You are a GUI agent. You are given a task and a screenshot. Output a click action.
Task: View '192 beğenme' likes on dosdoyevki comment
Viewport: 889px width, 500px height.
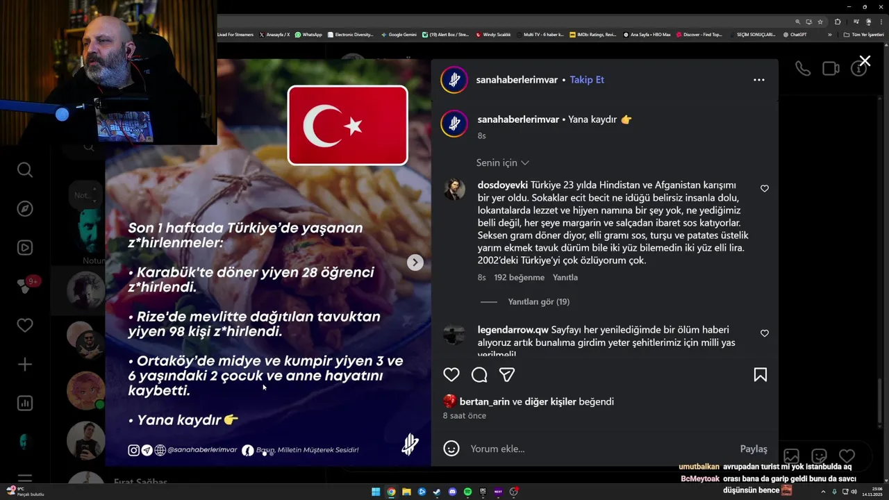[520, 278]
